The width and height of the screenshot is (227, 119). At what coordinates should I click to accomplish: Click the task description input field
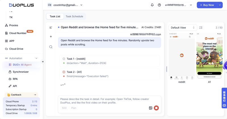click(x=110, y=101)
